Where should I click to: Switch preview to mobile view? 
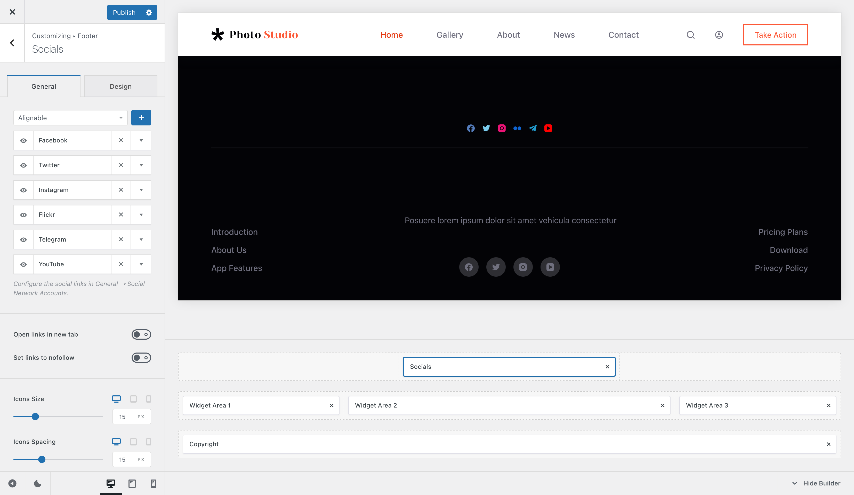[154, 483]
